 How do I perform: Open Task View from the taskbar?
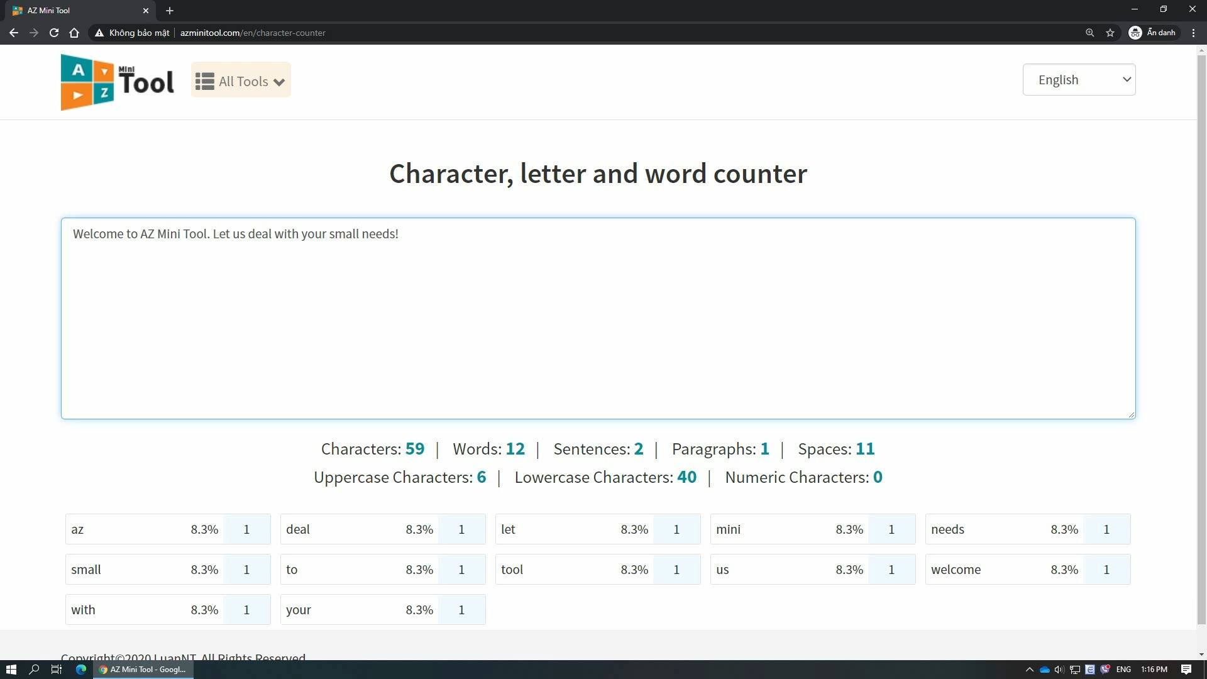57,670
